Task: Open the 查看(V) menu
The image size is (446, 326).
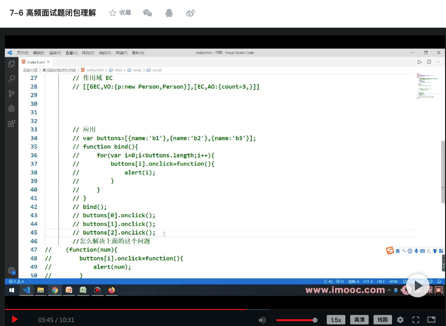Action: 71,53
